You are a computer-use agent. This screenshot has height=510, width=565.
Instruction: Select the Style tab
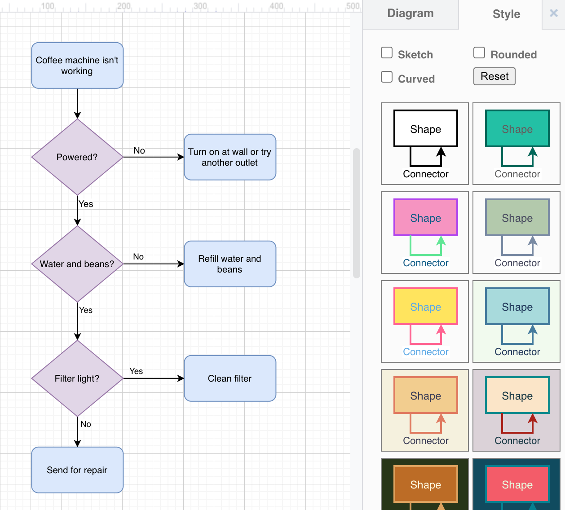(x=506, y=13)
